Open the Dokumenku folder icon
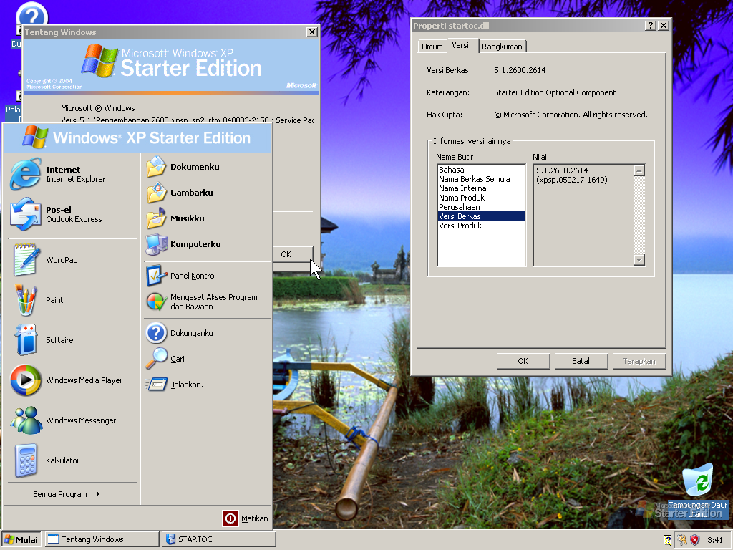The height and width of the screenshot is (550, 733). [156, 167]
